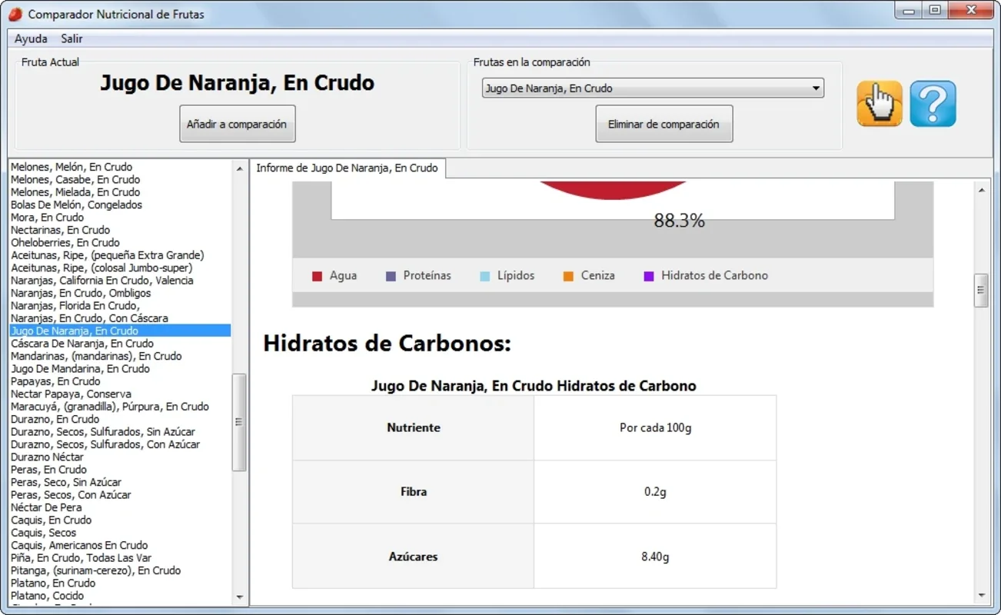Click the Añadir a comparación button

tap(237, 124)
